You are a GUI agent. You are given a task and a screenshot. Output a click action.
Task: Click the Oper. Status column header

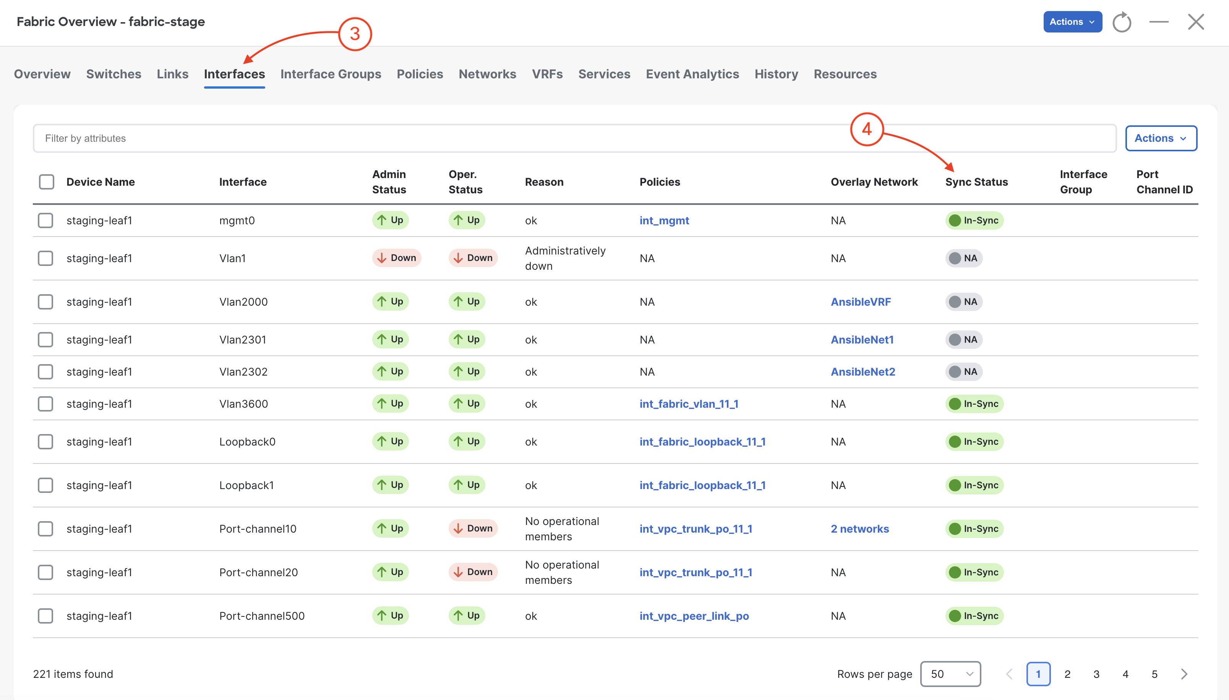coord(465,182)
